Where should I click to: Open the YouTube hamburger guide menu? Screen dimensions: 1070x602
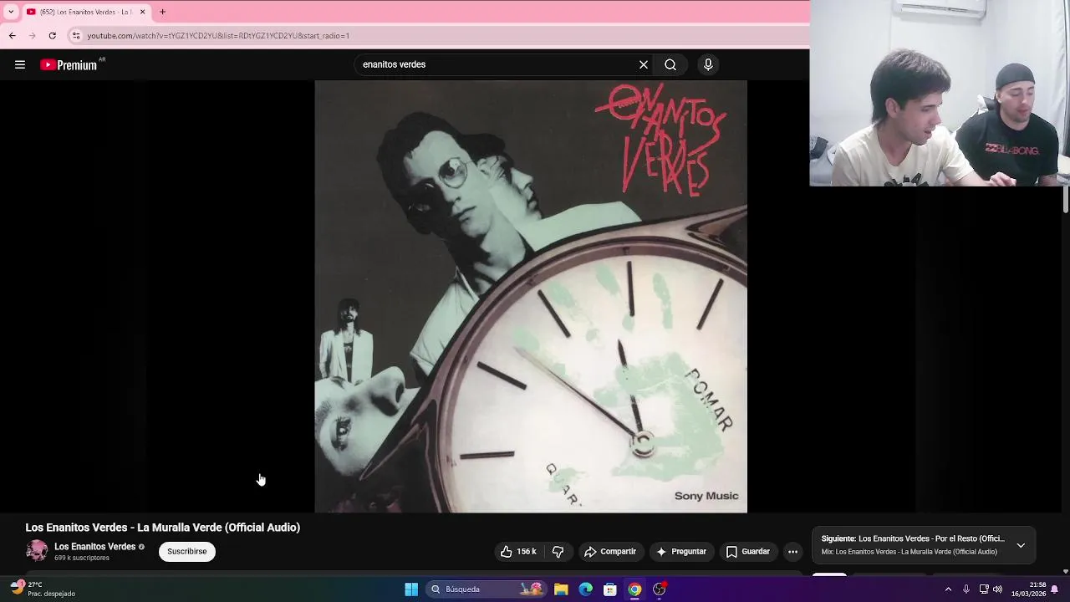pyautogui.click(x=20, y=64)
